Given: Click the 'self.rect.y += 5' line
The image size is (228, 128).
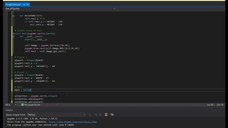Looking at the screenshot, I should click(35, 19).
